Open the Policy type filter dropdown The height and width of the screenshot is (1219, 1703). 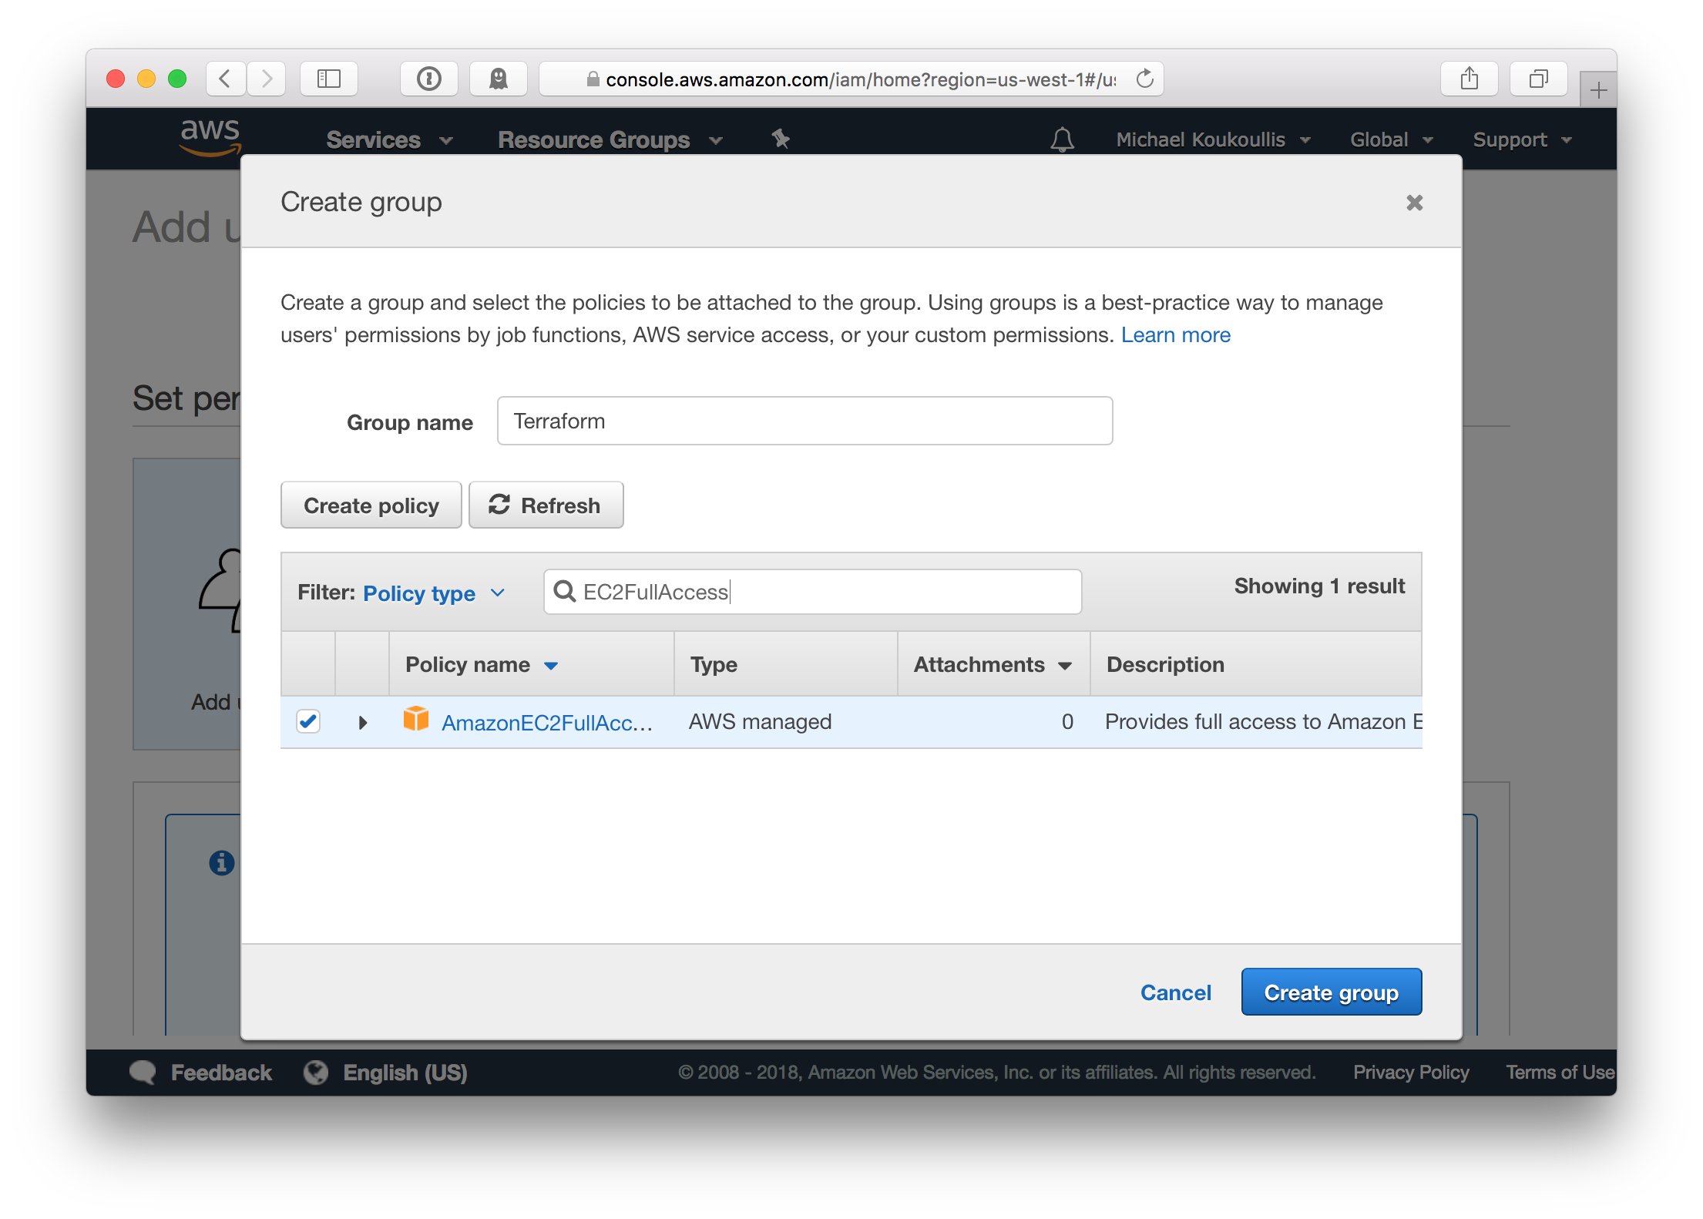tap(434, 593)
